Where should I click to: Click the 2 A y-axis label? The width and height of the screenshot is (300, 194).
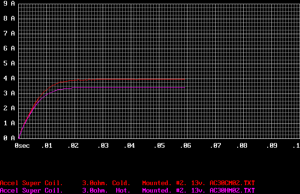[9, 108]
